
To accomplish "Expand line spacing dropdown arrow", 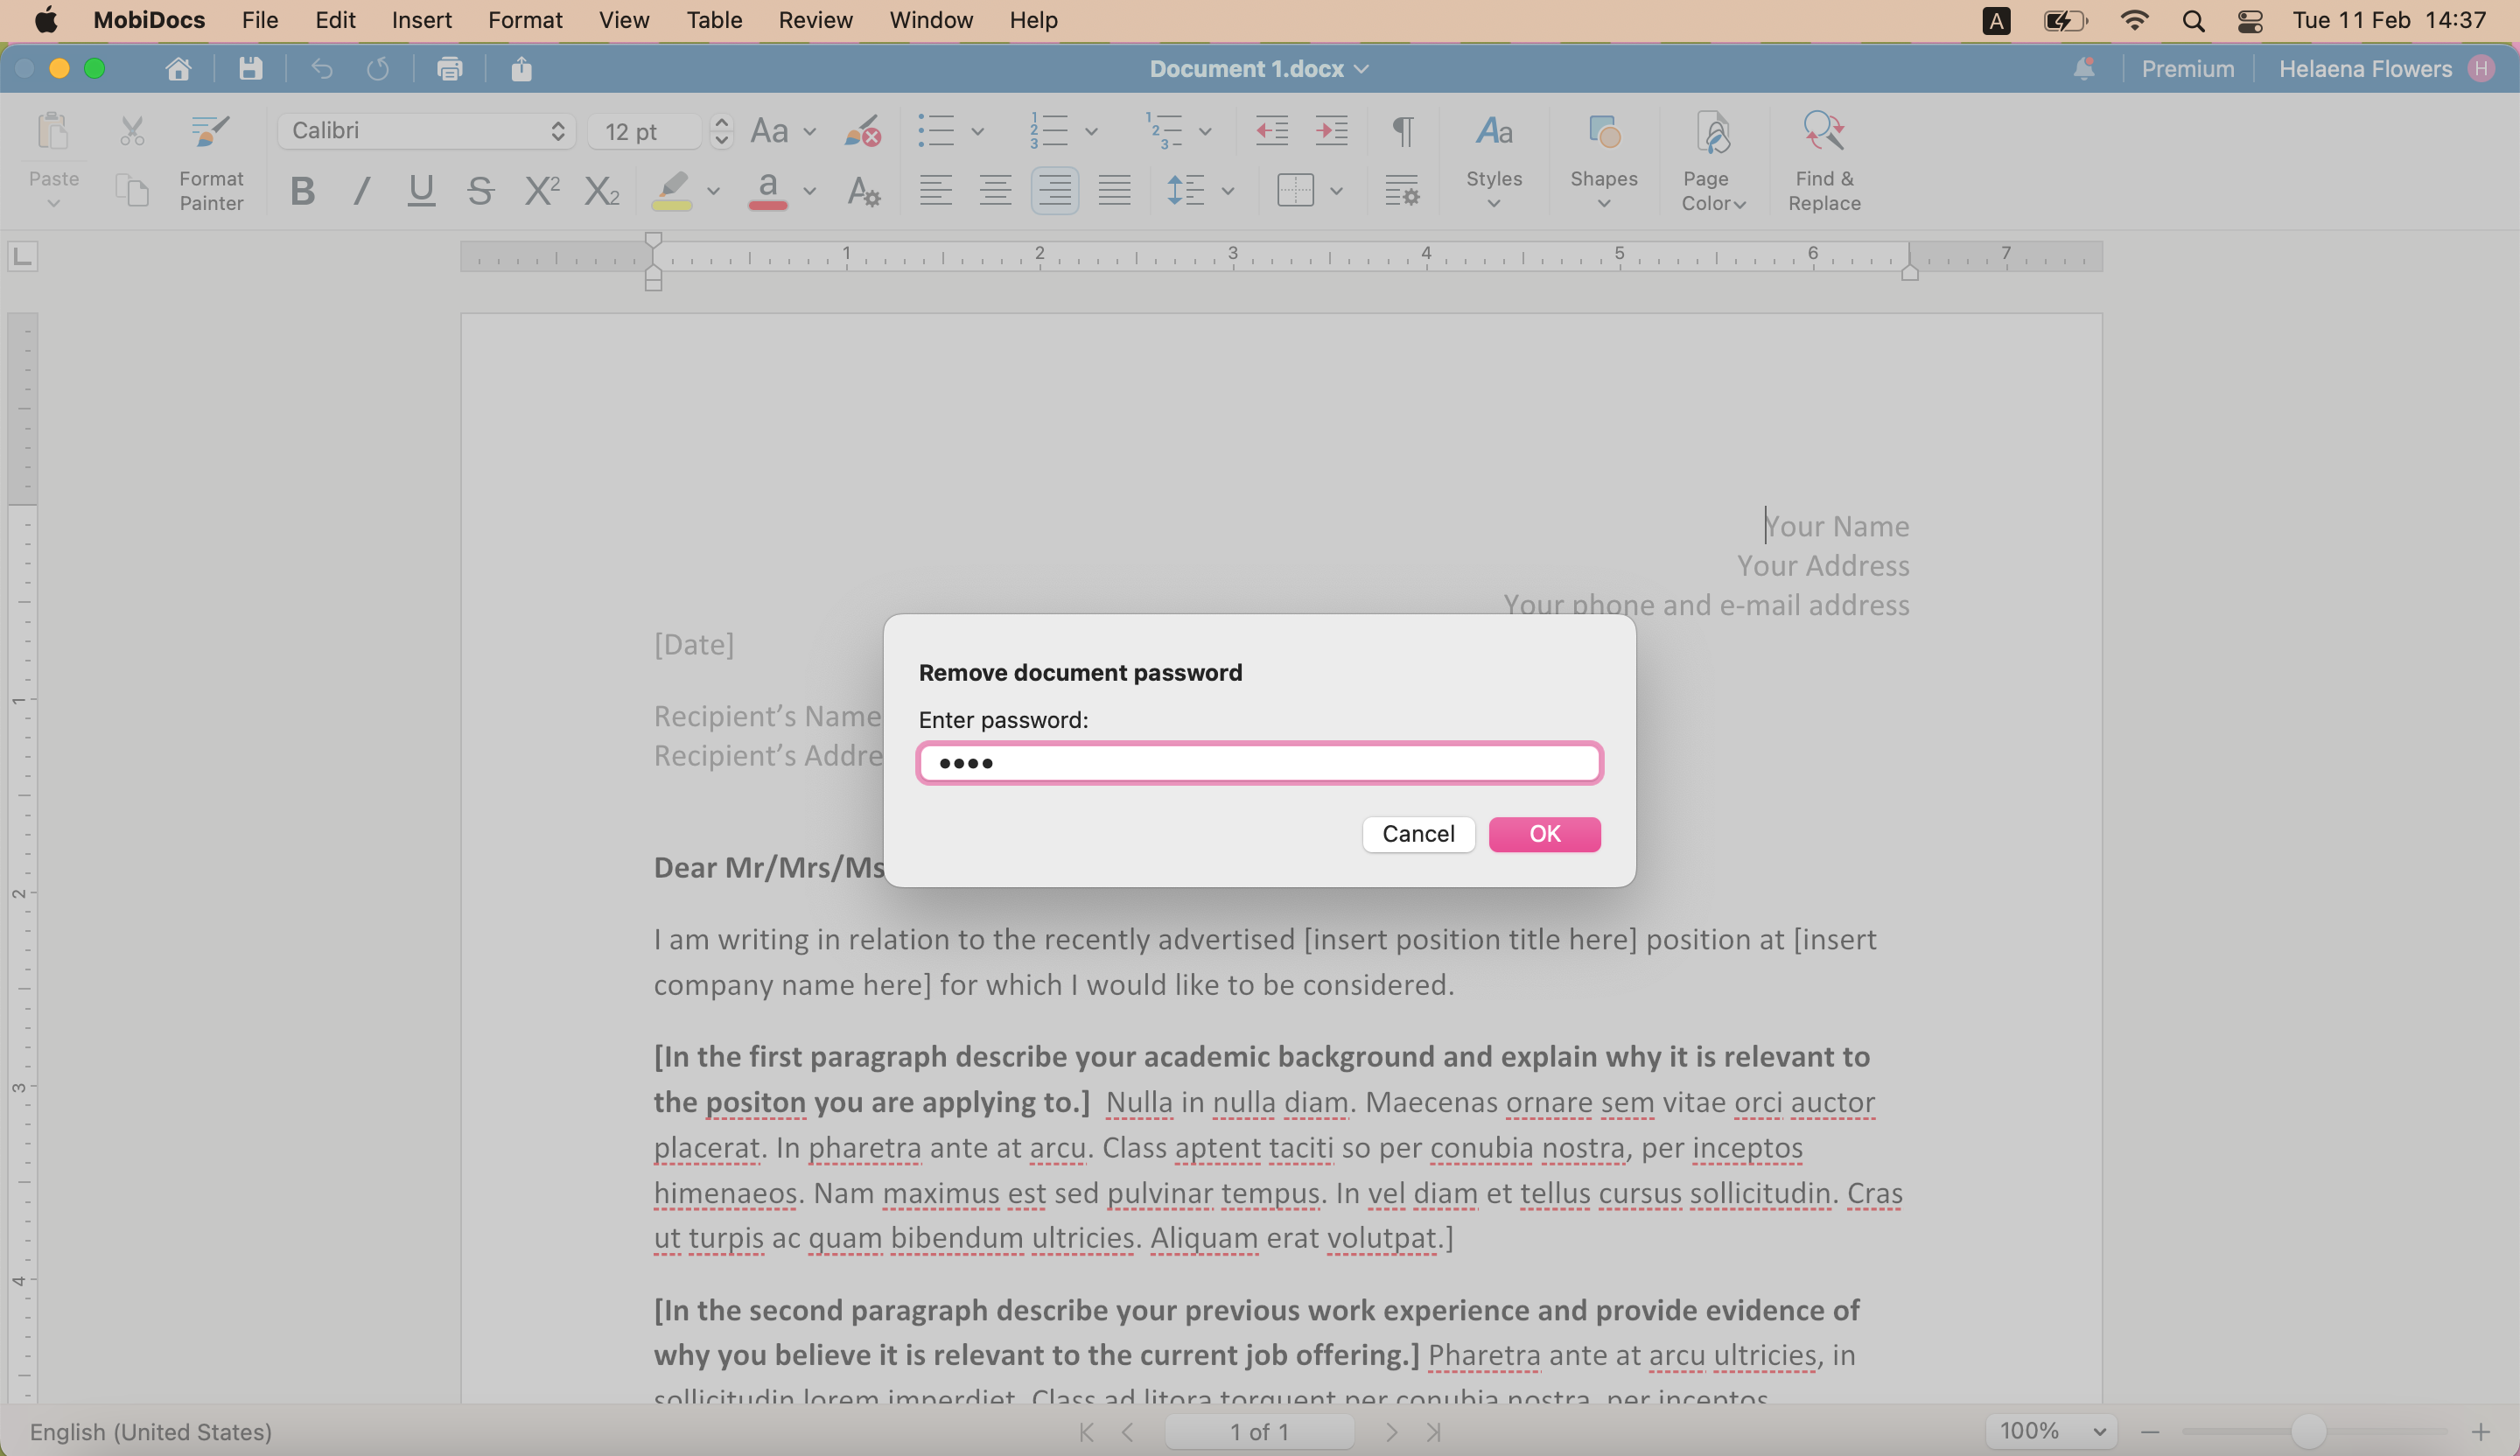I will [x=1228, y=190].
